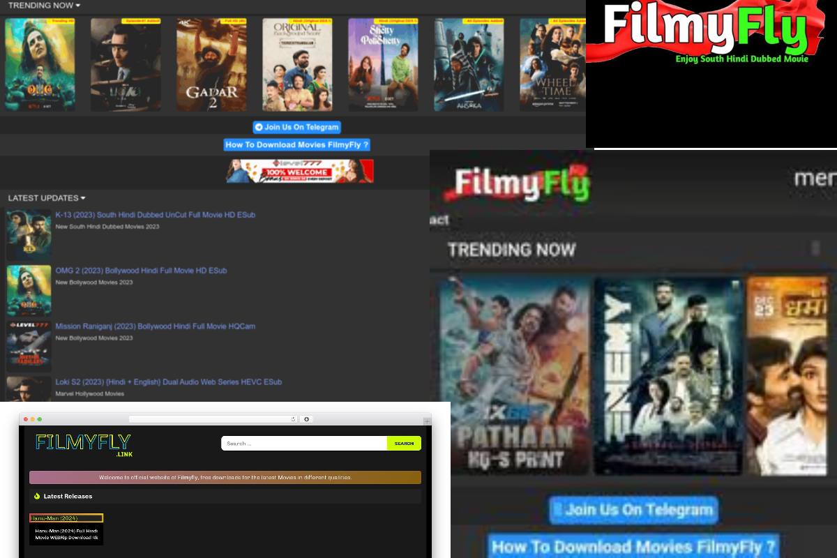
Task: Click the download icon beside the address bar
Action: pyautogui.click(x=307, y=419)
